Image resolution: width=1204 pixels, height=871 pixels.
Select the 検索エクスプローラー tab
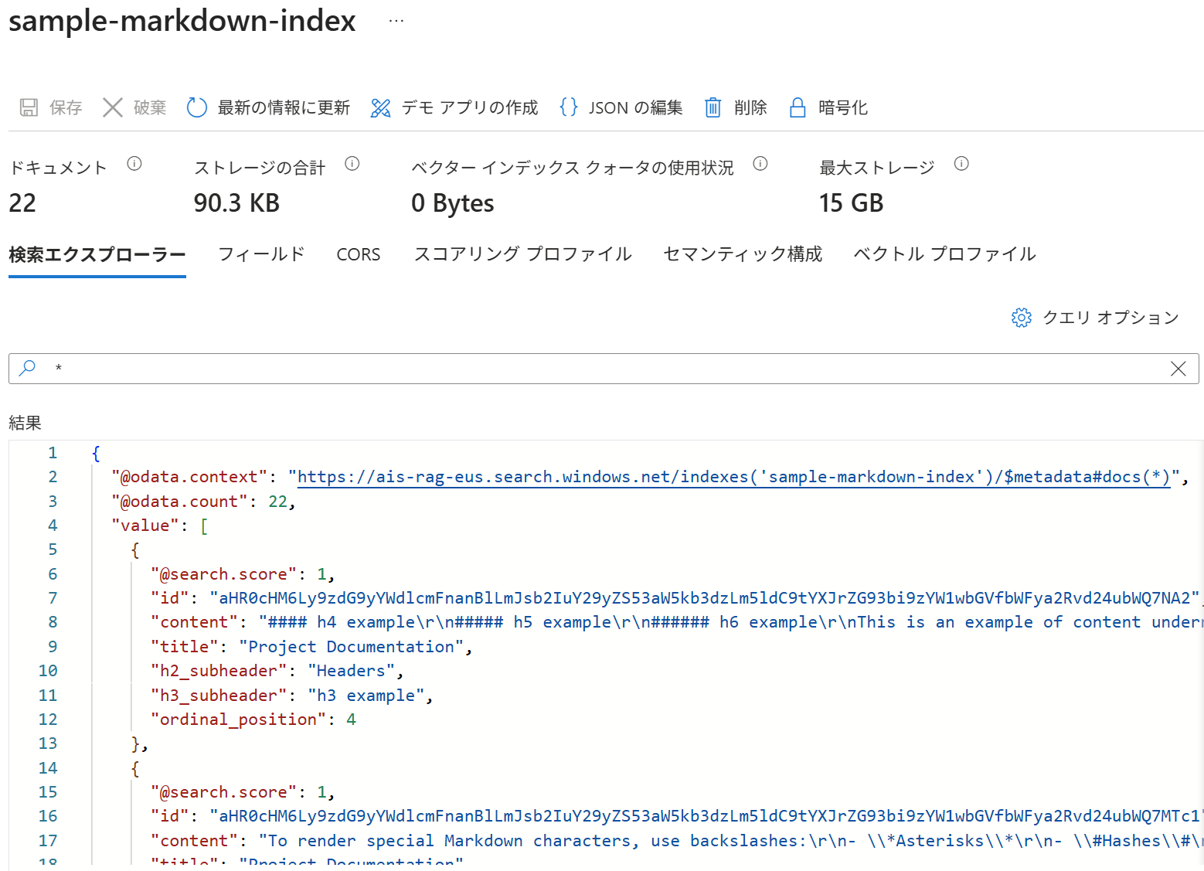(97, 255)
